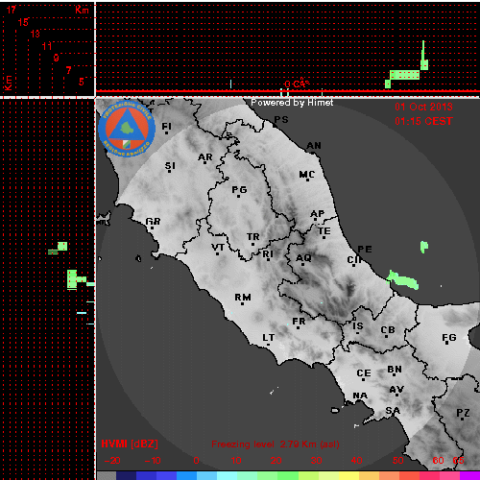Click the FG city label
480x480 pixels.
click(449, 338)
